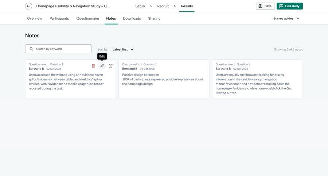Click the magnifier icon in search box
Image resolution: width=328 pixels, height=176 pixels.
click(31, 49)
